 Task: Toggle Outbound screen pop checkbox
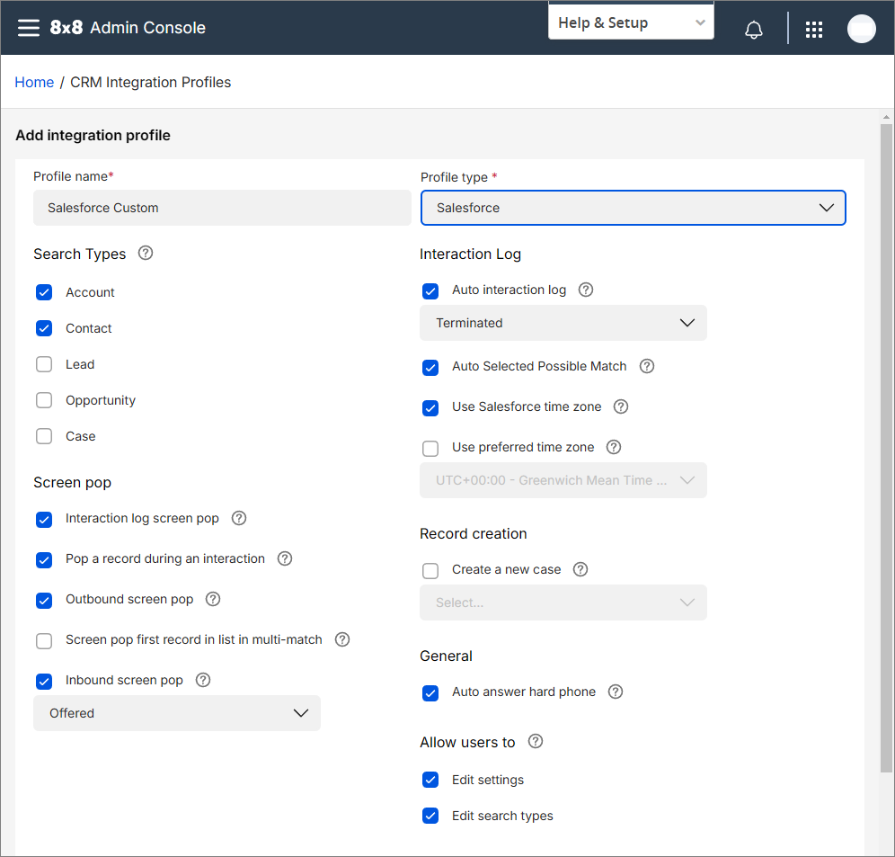point(44,601)
